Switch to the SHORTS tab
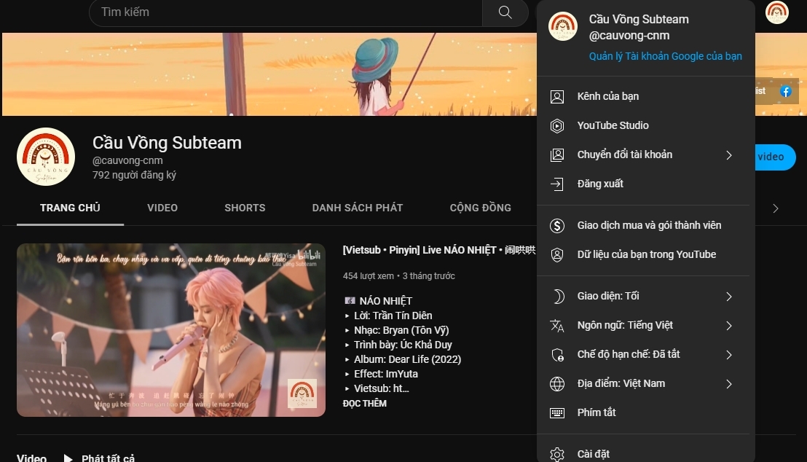 click(x=245, y=208)
